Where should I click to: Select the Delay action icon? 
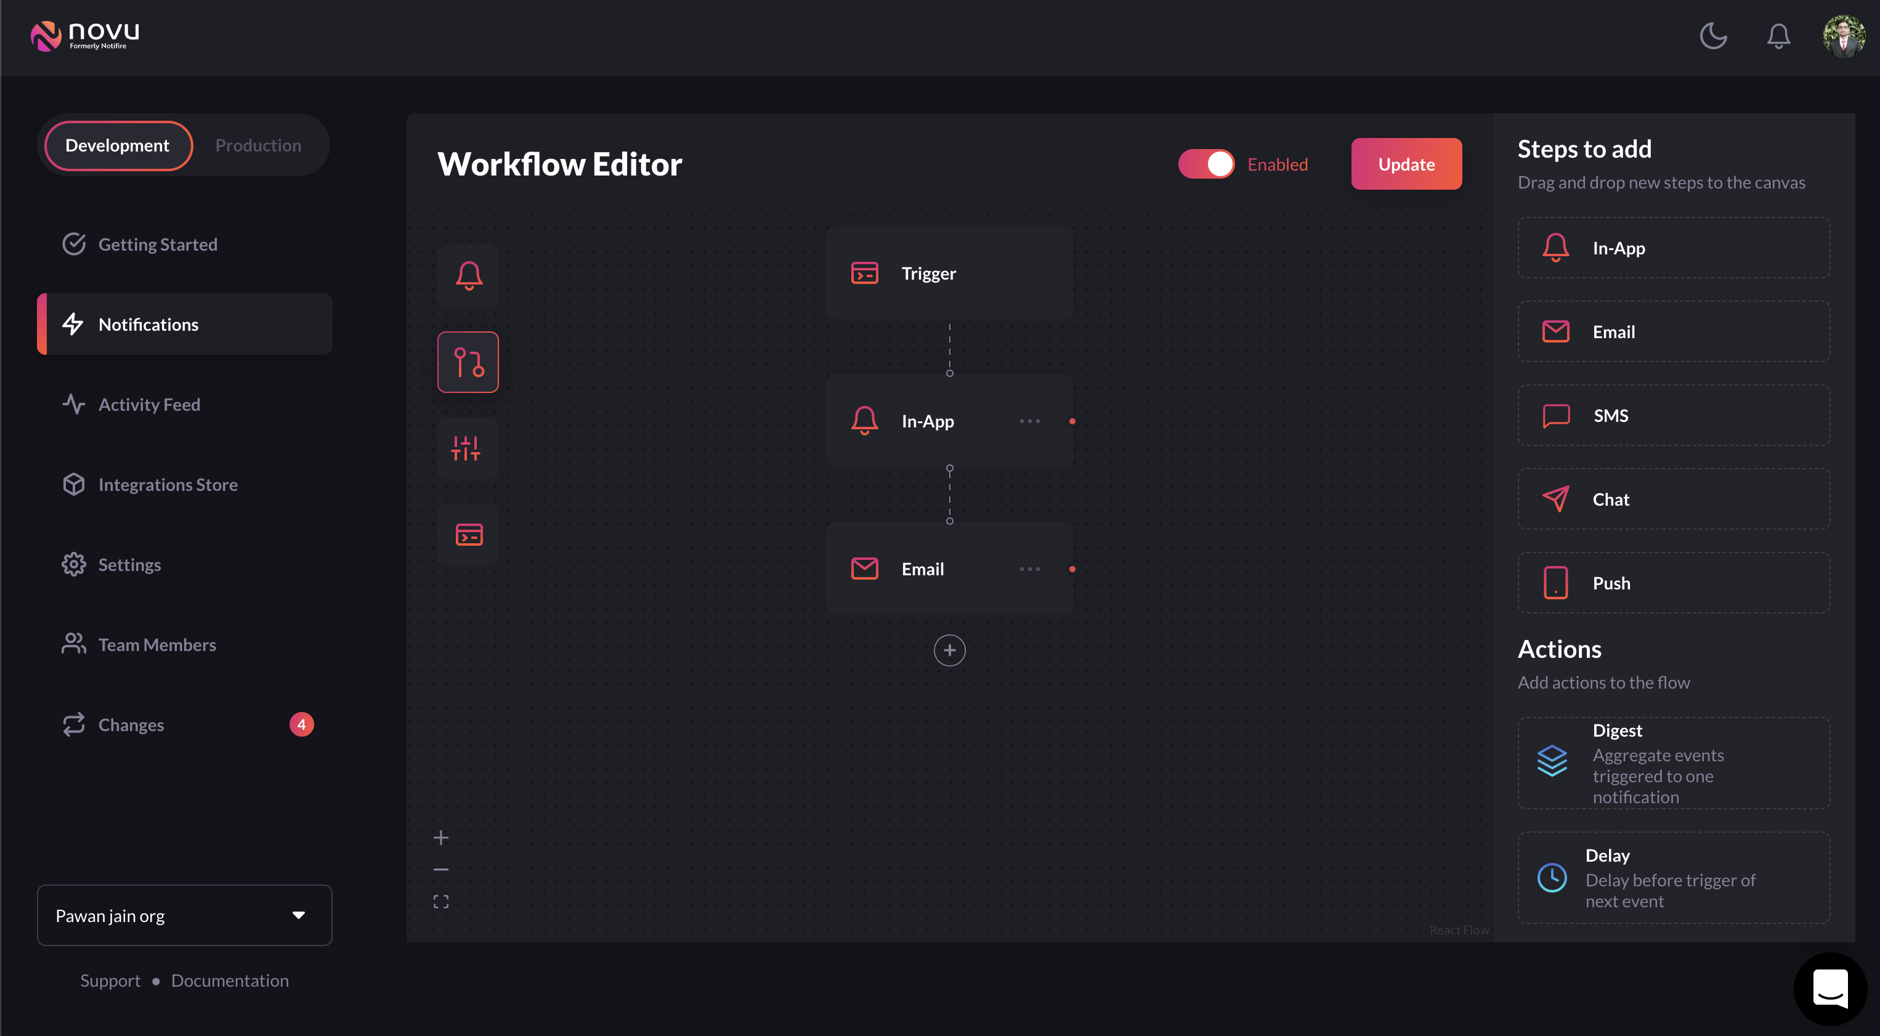[x=1554, y=878]
